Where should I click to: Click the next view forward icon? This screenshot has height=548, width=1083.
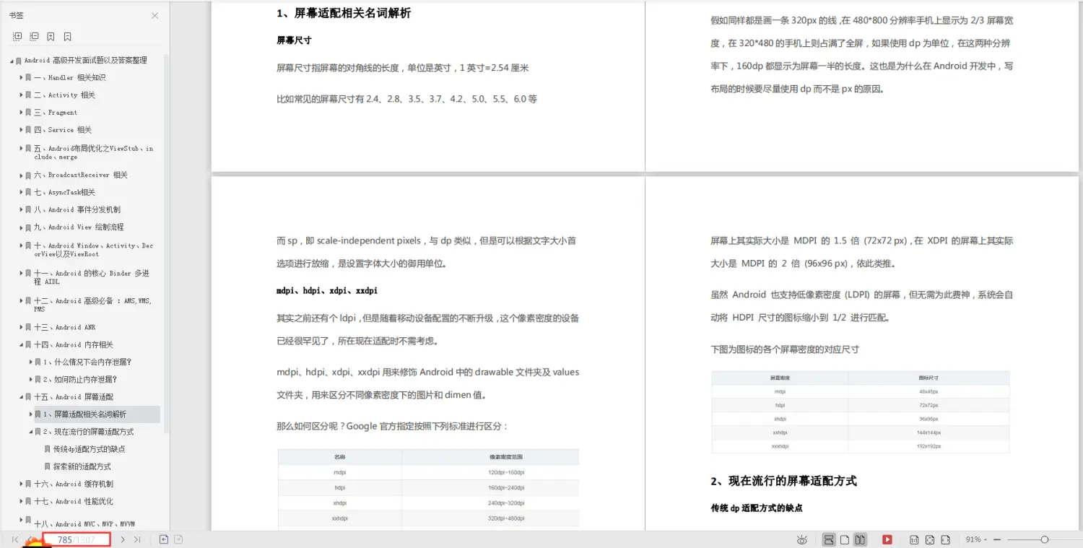[x=178, y=539]
